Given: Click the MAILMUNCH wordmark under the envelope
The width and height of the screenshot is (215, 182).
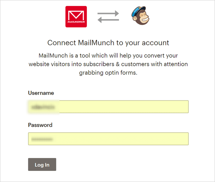Looking at the screenshot, I should coord(76,23).
